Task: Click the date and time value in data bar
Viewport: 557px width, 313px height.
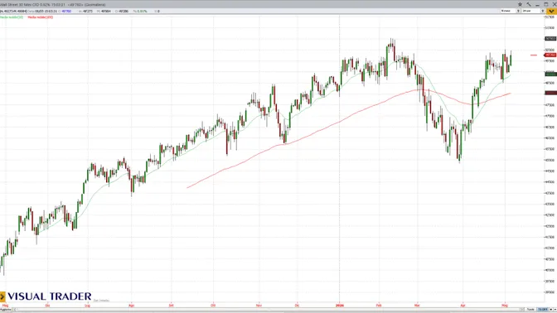Action: point(46,12)
